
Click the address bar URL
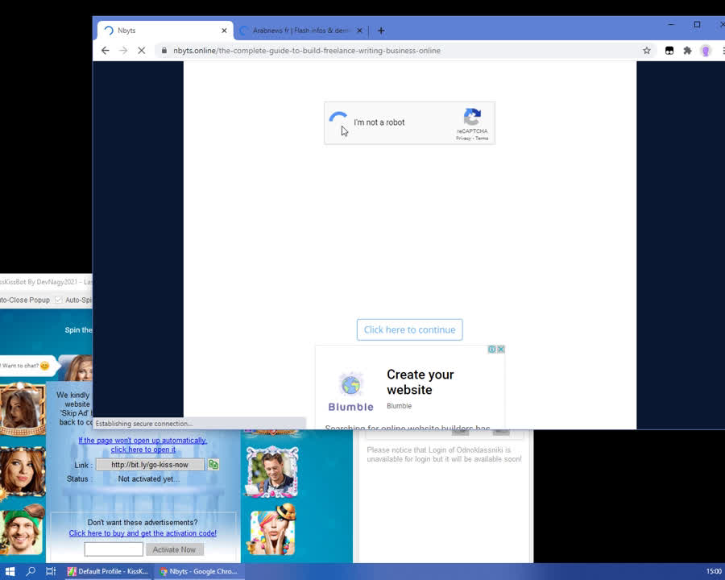pos(306,50)
